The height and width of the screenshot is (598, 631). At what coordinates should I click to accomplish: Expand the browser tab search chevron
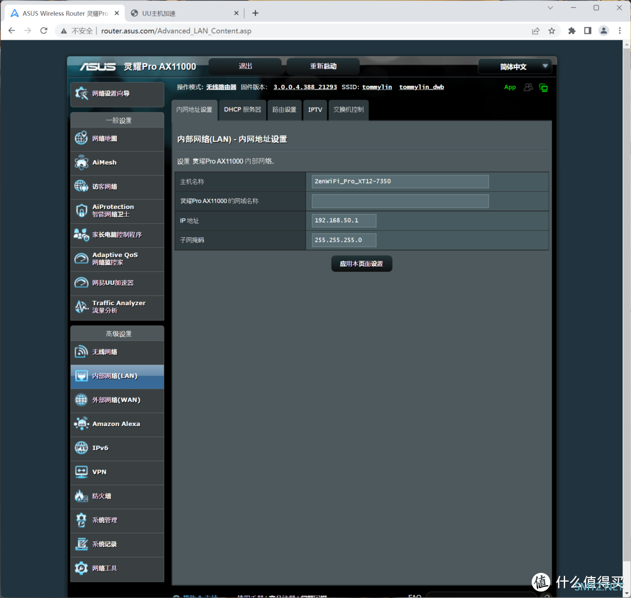point(550,8)
